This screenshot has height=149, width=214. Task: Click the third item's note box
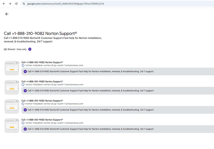(x=118, y=110)
